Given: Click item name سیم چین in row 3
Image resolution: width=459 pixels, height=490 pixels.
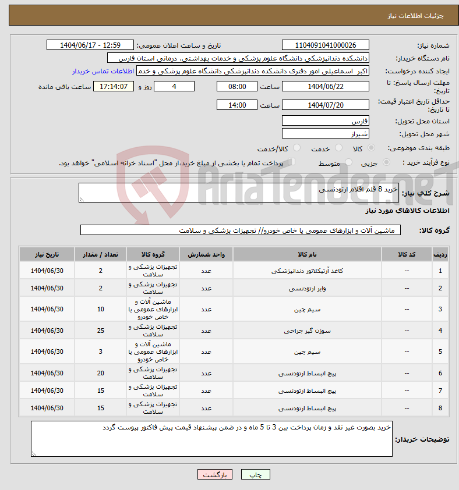Looking at the screenshot, I should pos(307,310).
